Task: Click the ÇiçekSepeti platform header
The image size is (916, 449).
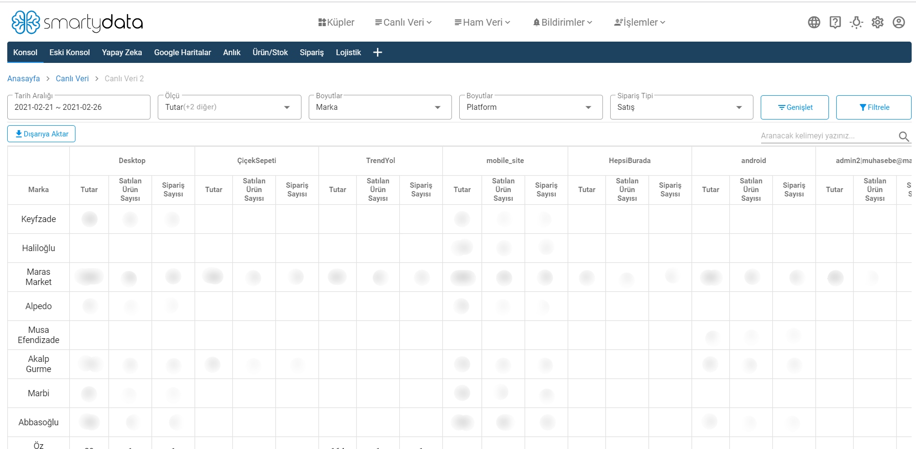Action: click(x=256, y=161)
